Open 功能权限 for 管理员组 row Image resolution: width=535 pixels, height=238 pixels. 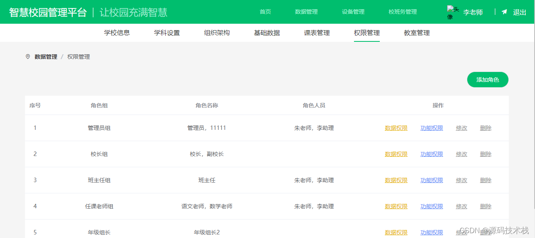point(432,128)
